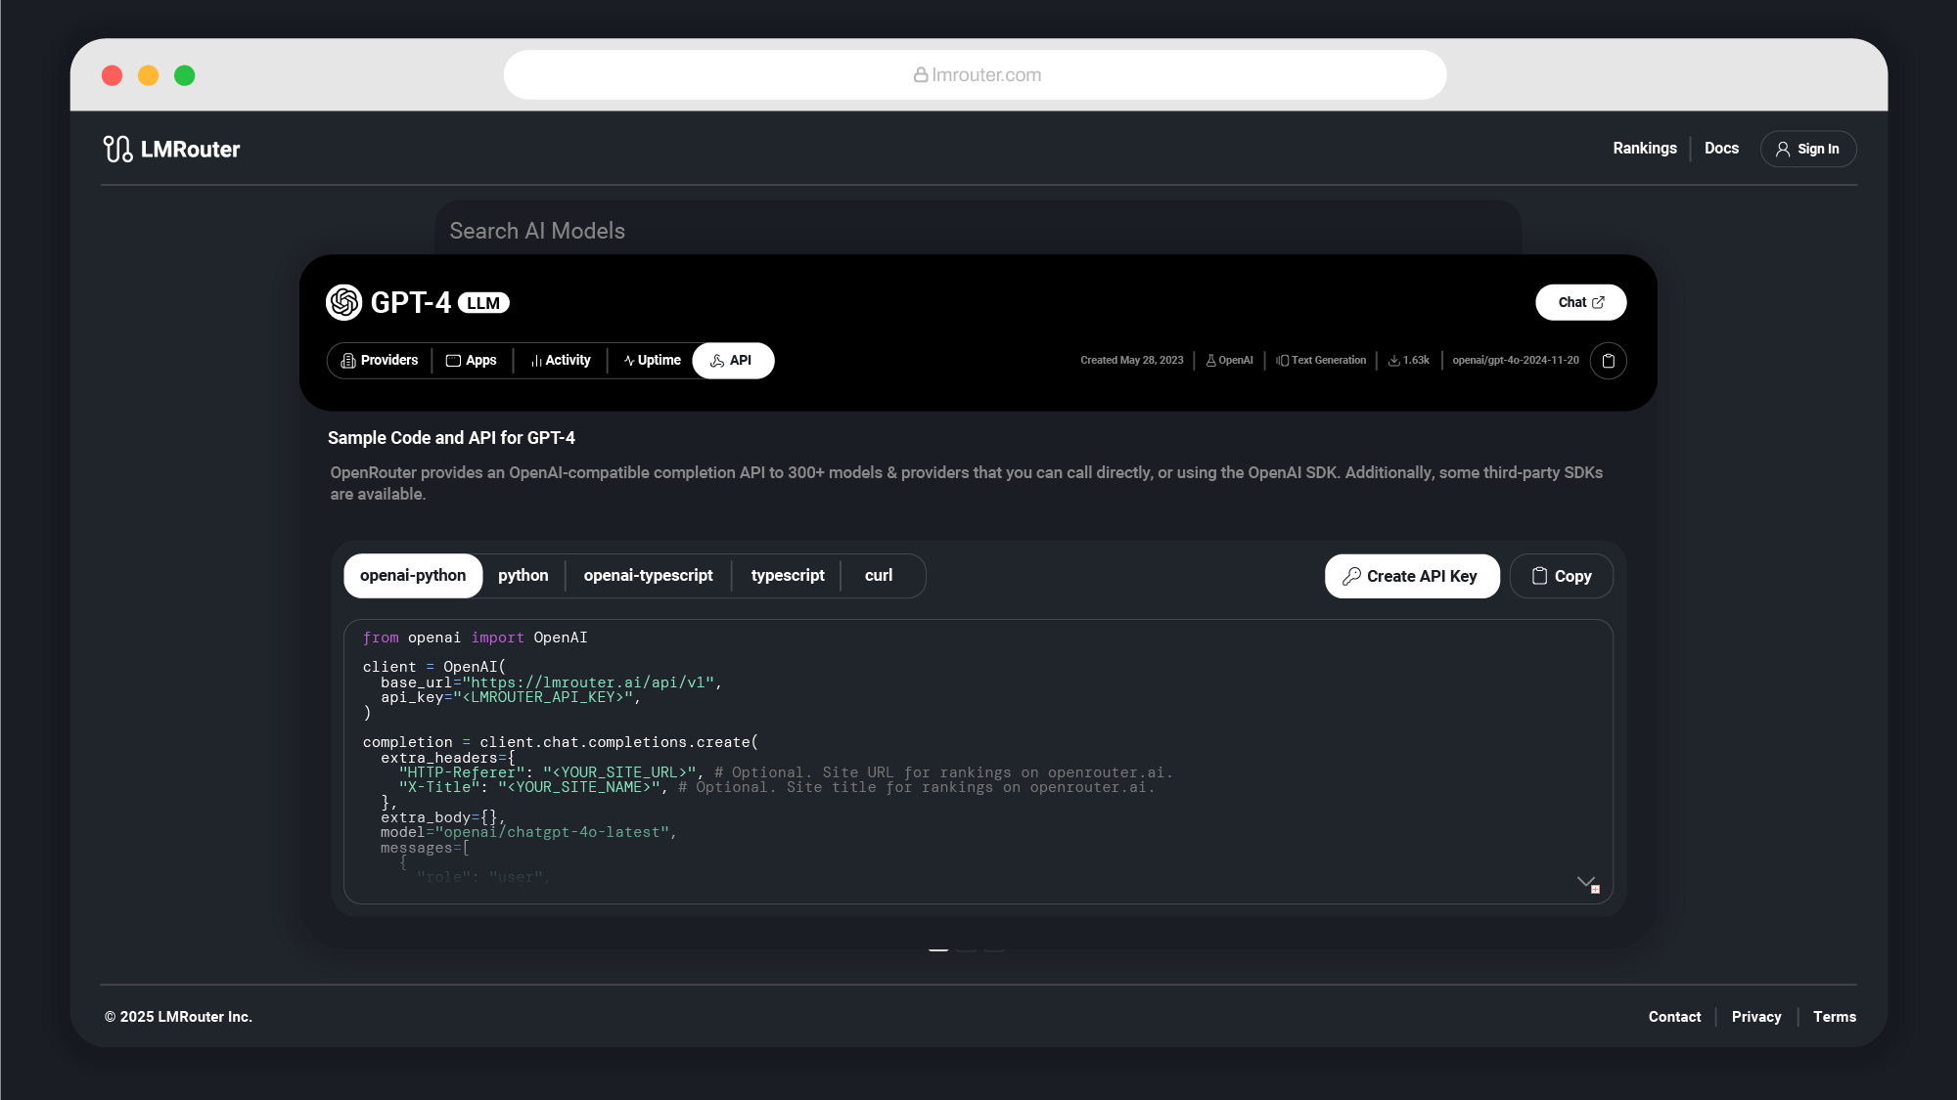The width and height of the screenshot is (1957, 1100).
Task: Open the Providers tab
Action: [x=380, y=361]
